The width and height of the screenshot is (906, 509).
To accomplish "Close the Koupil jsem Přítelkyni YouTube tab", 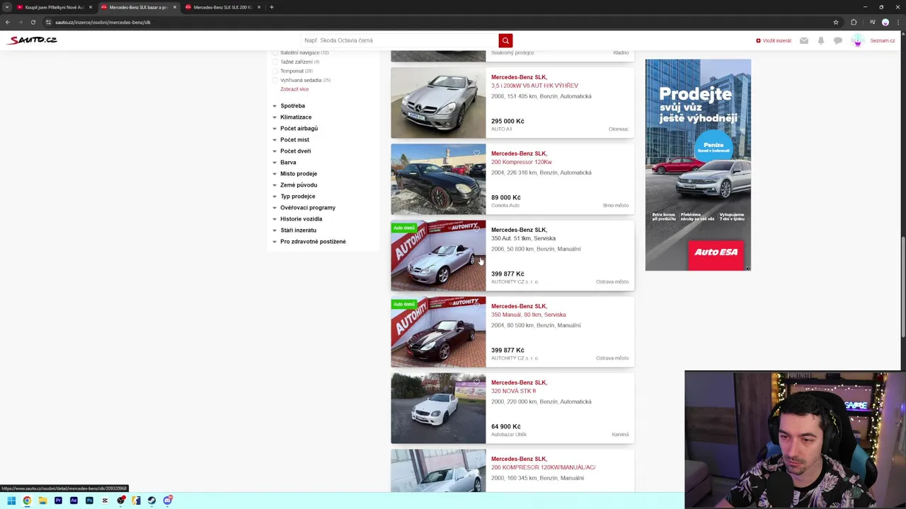I will (x=91, y=7).
